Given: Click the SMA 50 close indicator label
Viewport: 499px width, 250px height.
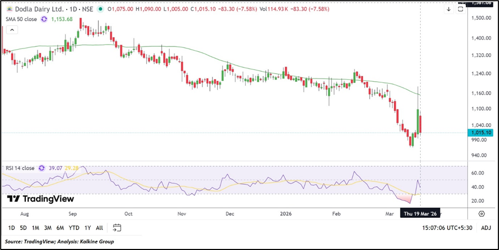Looking at the screenshot, I should point(20,18).
